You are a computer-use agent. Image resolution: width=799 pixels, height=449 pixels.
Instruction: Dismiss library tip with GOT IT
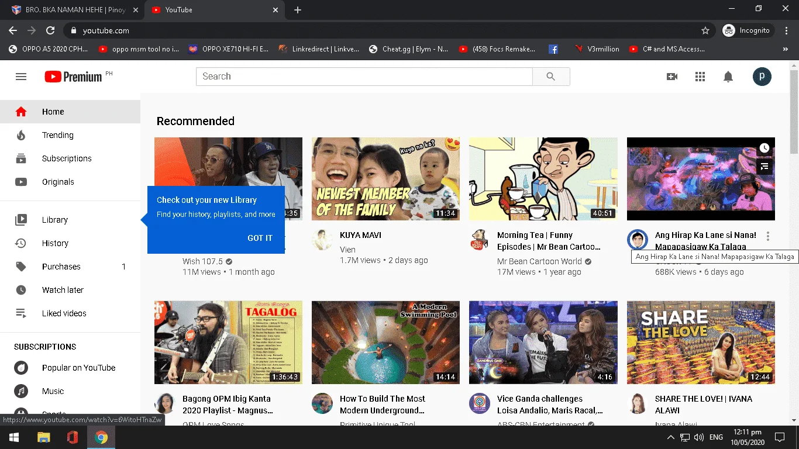260,238
